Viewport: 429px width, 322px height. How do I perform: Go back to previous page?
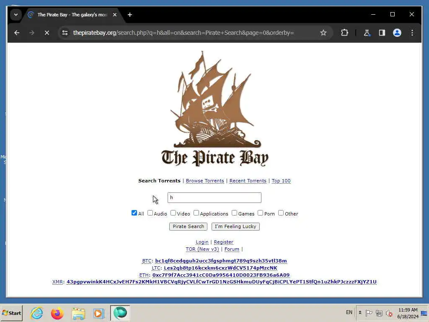tap(17, 33)
